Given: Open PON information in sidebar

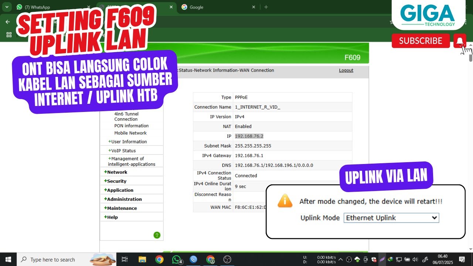Looking at the screenshot, I should pyautogui.click(x=132, y=126).
